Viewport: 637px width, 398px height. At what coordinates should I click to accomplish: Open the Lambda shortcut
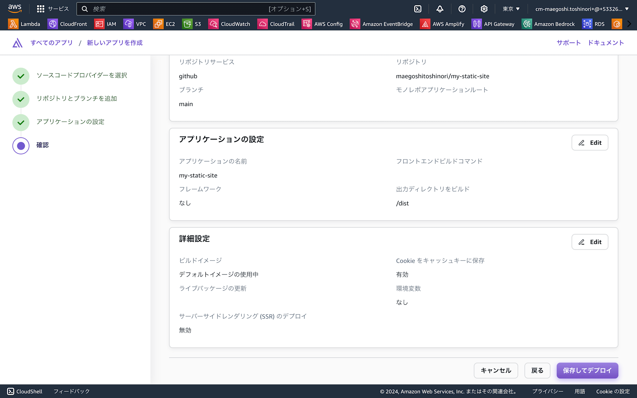(x=25, y=24)
